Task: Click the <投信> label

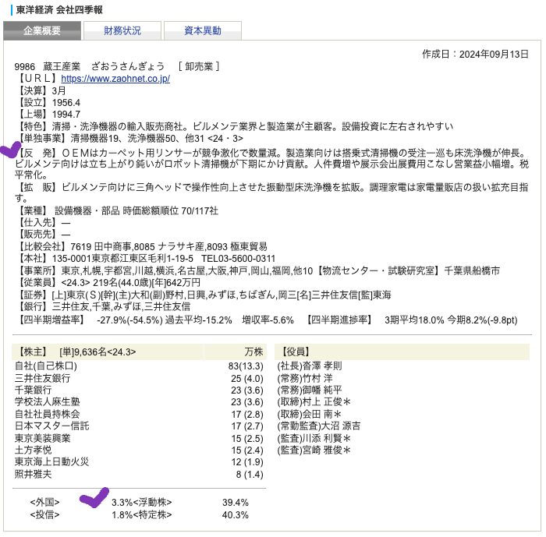Action: point(44,514)
